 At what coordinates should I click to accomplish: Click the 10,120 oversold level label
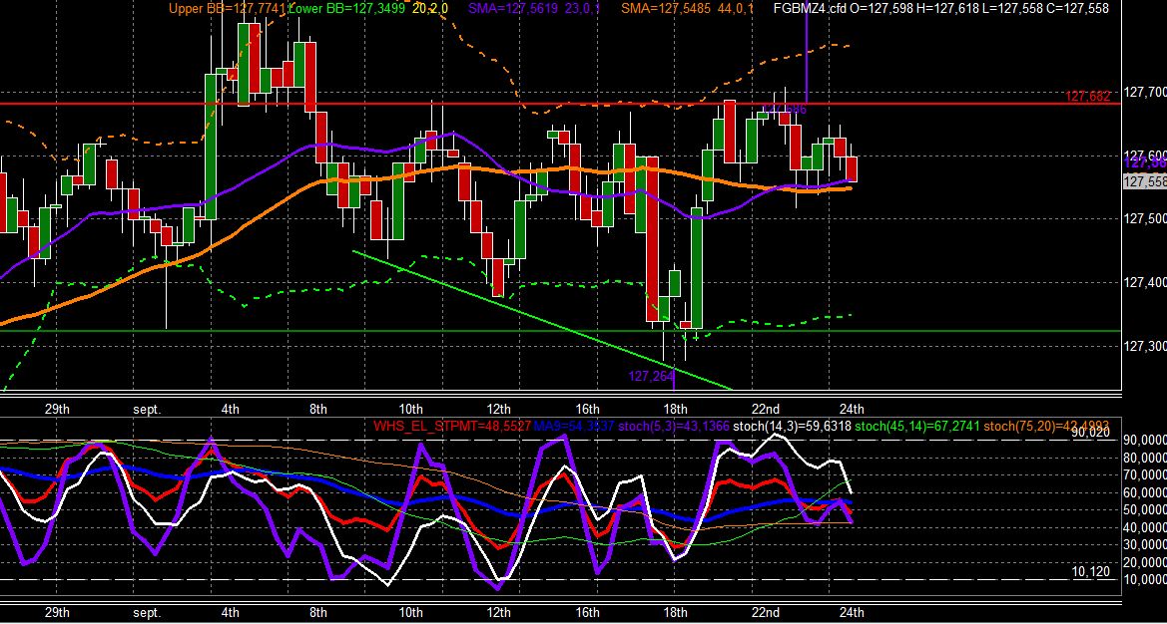pyautogui.click(x=1091, y=571)
